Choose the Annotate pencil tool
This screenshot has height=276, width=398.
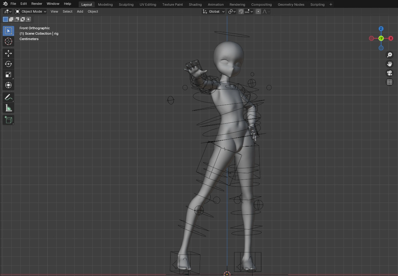(x=8, y=97)
